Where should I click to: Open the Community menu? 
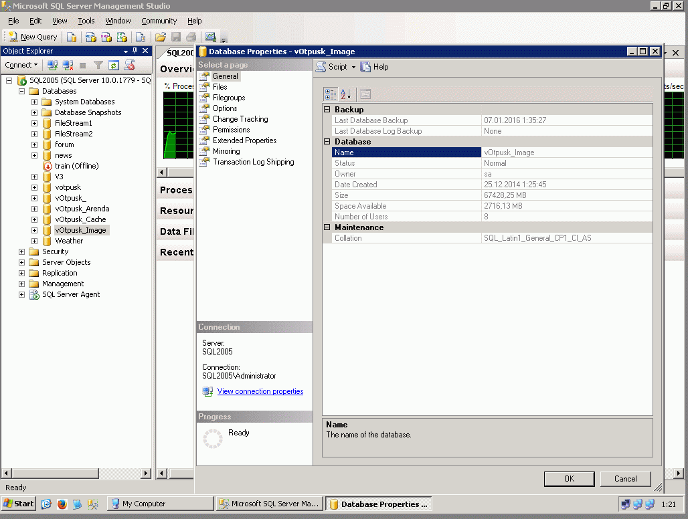[x=159, y=21]
